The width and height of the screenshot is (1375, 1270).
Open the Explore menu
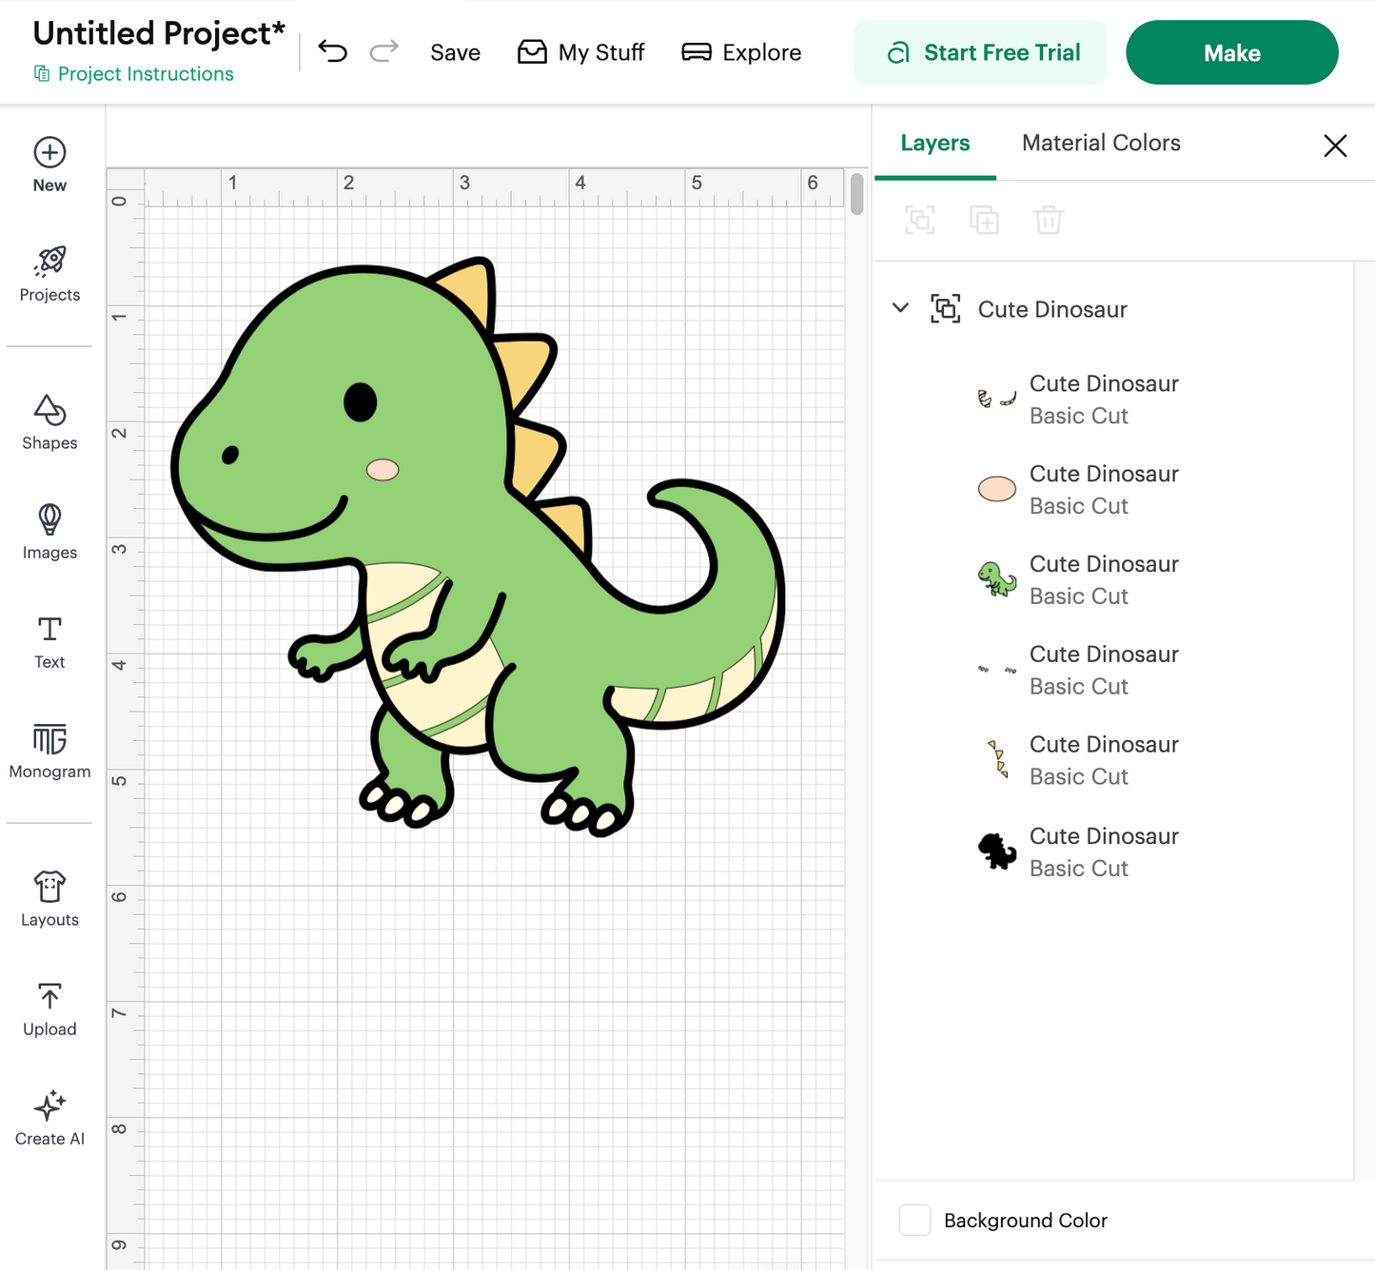point(741,52)
